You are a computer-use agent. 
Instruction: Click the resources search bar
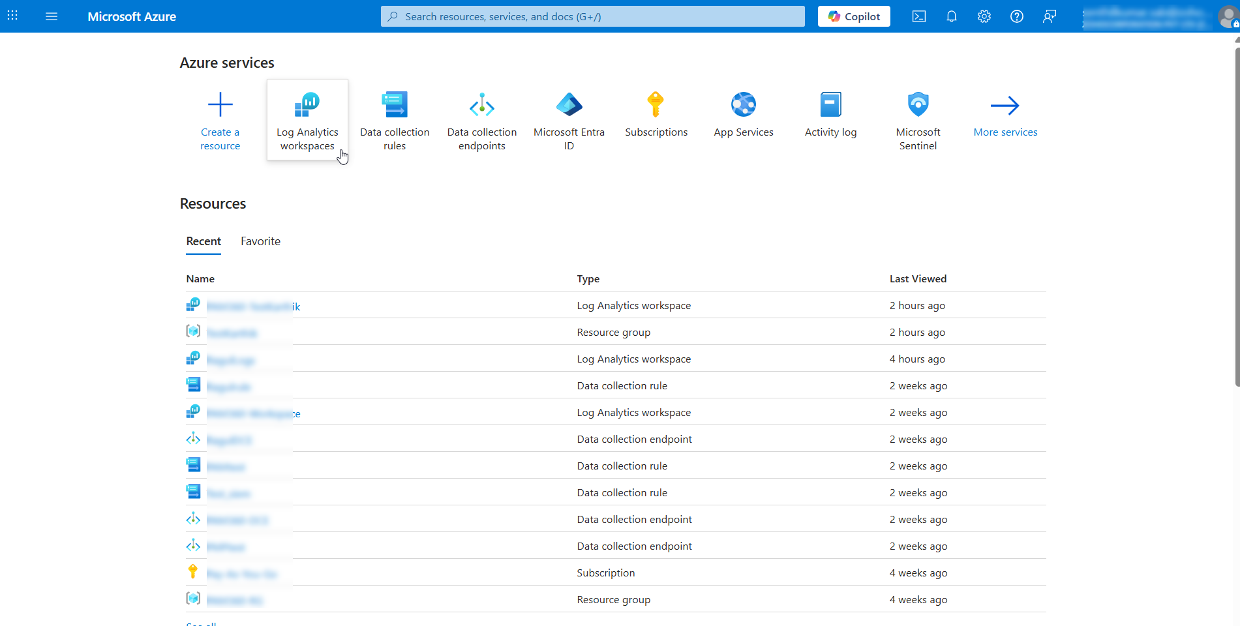pos(592,16)
